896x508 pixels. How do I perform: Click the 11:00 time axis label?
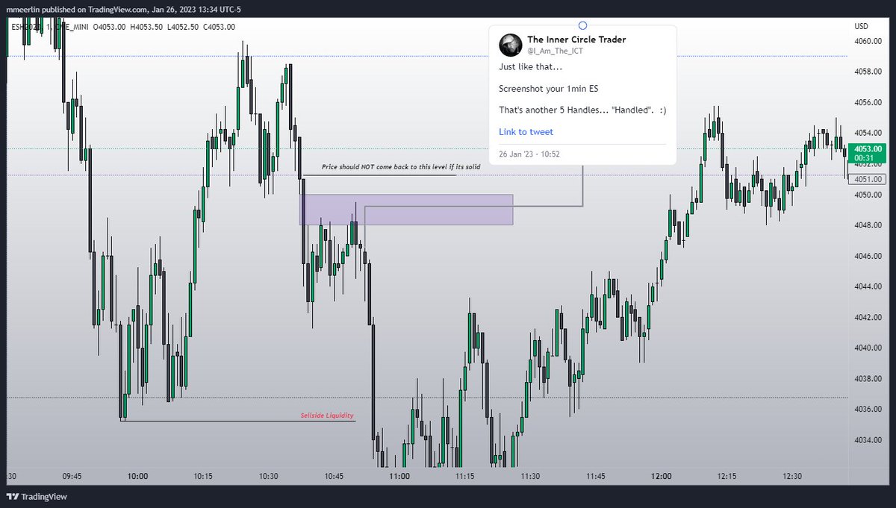[x=399, y=476]
